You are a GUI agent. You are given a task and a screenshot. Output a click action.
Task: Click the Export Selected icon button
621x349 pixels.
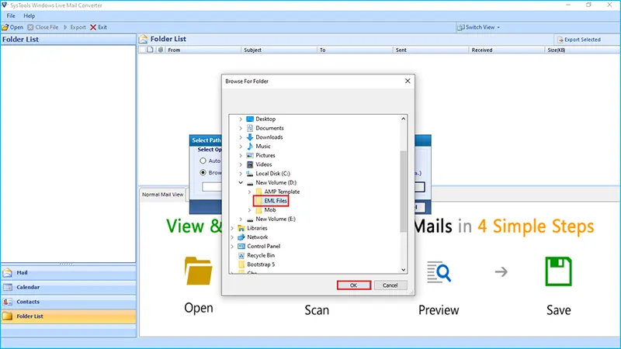point(560,40)
